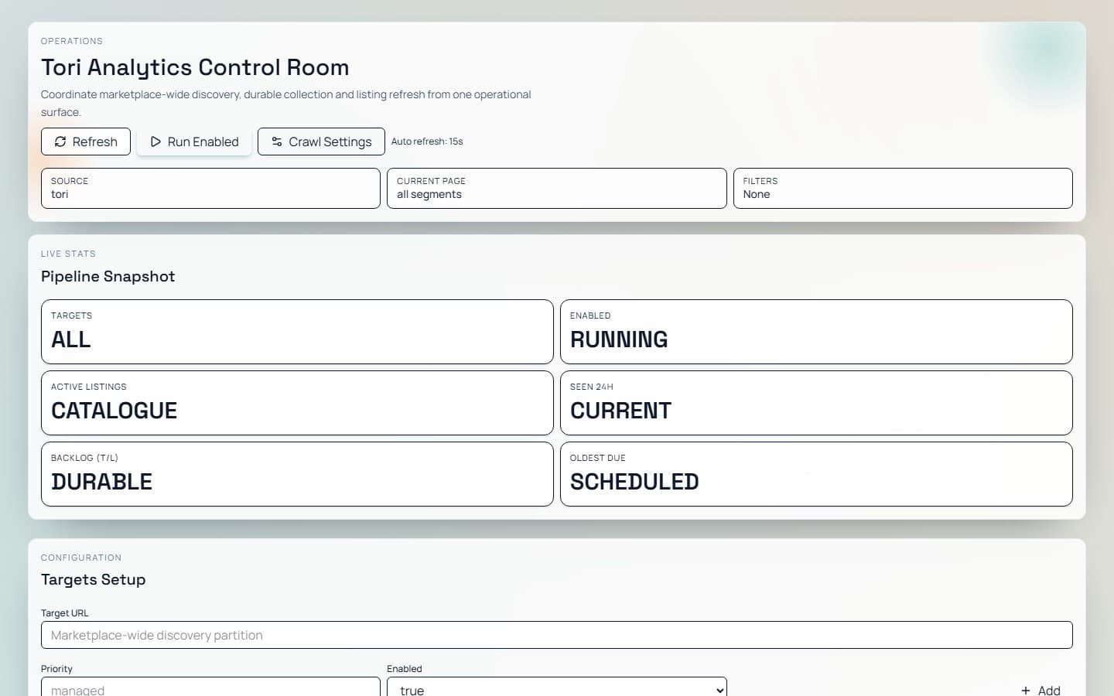
Task: Click the Auto refresh: 15s label
Action: (427, 142)
